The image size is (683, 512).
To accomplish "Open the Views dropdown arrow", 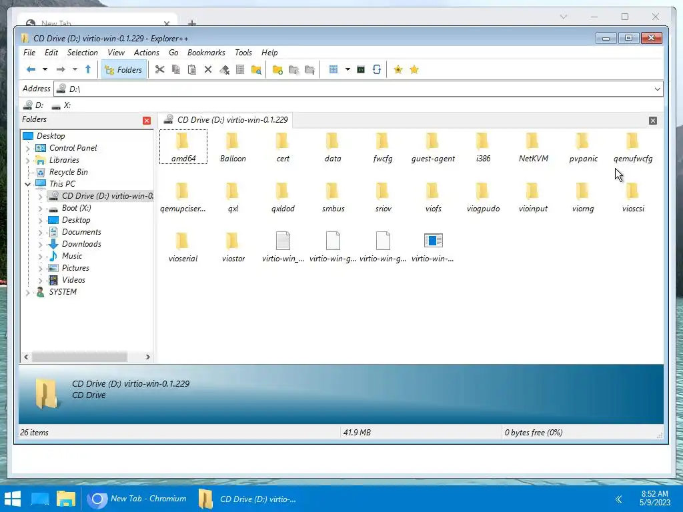I will (x=348, y=69).
